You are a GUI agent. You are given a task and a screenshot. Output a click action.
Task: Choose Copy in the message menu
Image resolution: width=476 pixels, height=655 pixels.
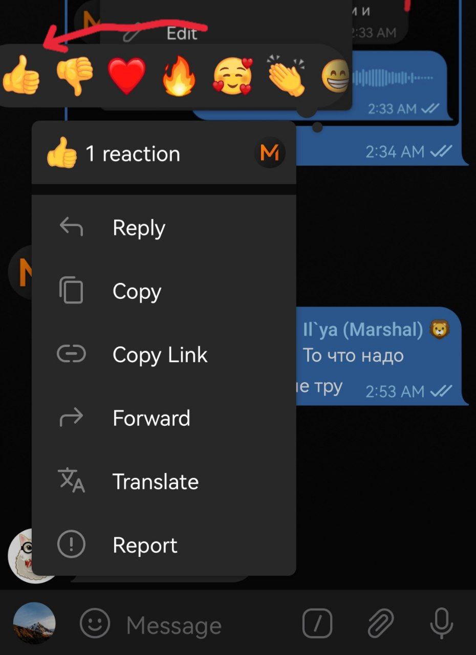tap(164, 291)
